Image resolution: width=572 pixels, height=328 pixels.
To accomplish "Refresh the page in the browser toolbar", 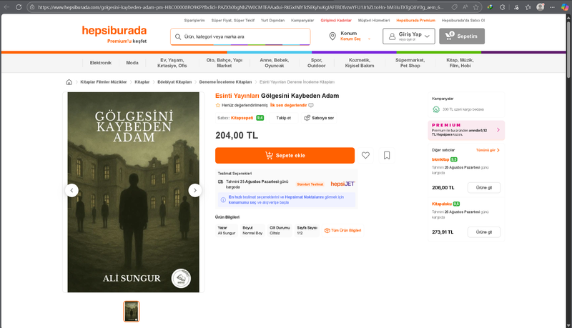I will 19,7.
